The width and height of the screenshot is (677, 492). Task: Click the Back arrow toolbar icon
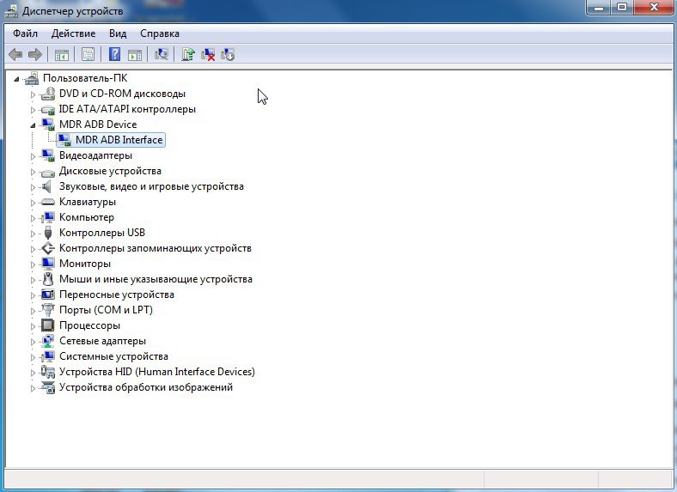pyautogui.click(x=15, y=54)
